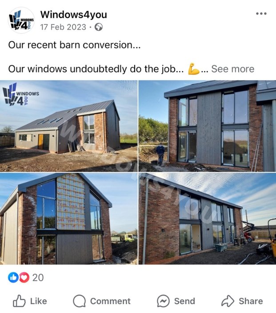View the 20 reactions count
This screenshot has height=313, width=276.
point(38,277)
